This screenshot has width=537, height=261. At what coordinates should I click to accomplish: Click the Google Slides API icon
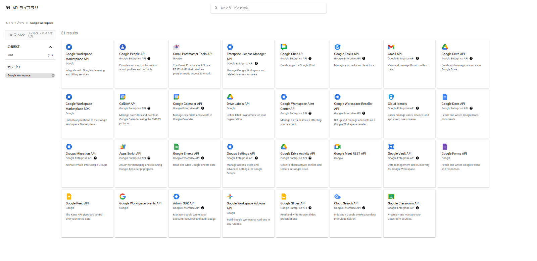(284, 197)
